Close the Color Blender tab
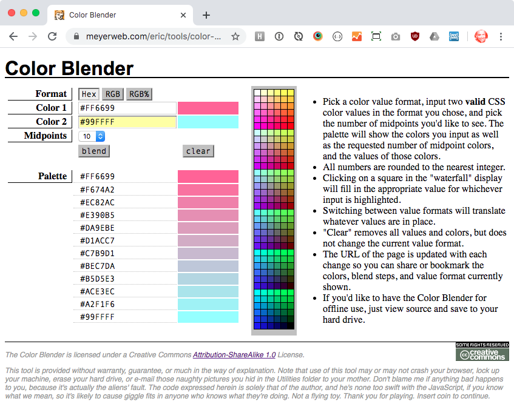 click(x=183, y=15)
